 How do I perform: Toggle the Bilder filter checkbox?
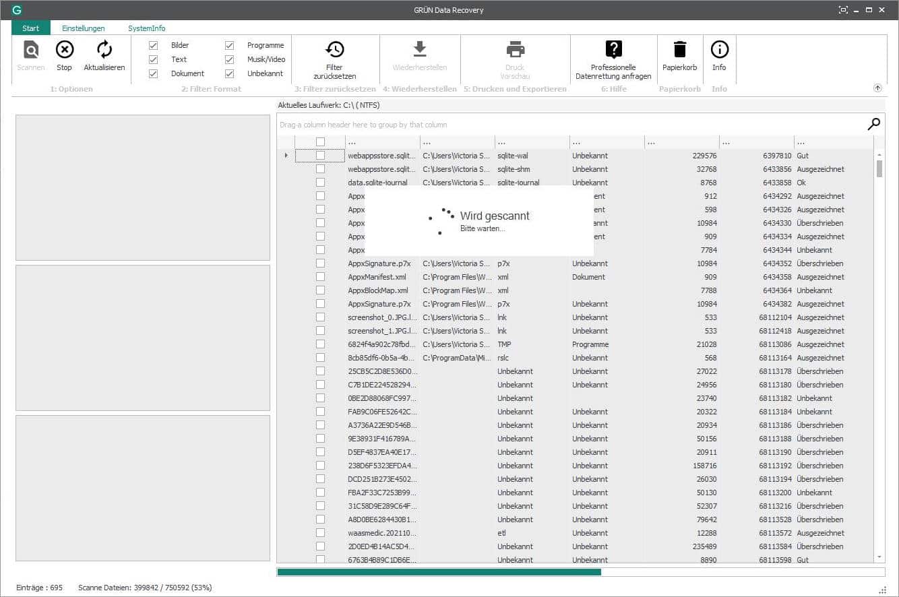(153, 45)
